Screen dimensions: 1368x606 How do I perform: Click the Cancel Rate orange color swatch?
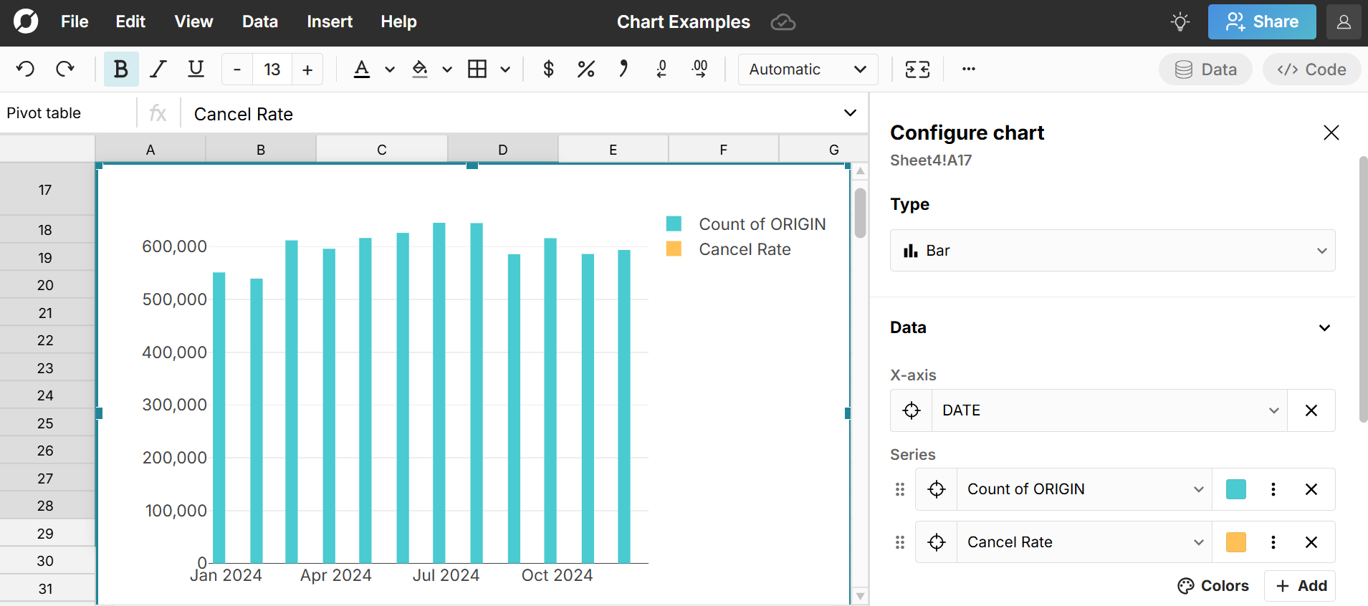1236,542
